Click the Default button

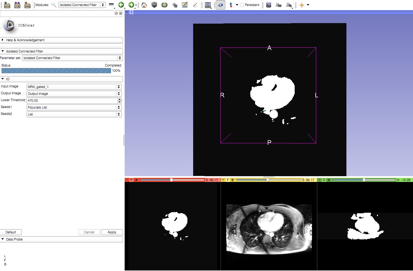point(11,232)
